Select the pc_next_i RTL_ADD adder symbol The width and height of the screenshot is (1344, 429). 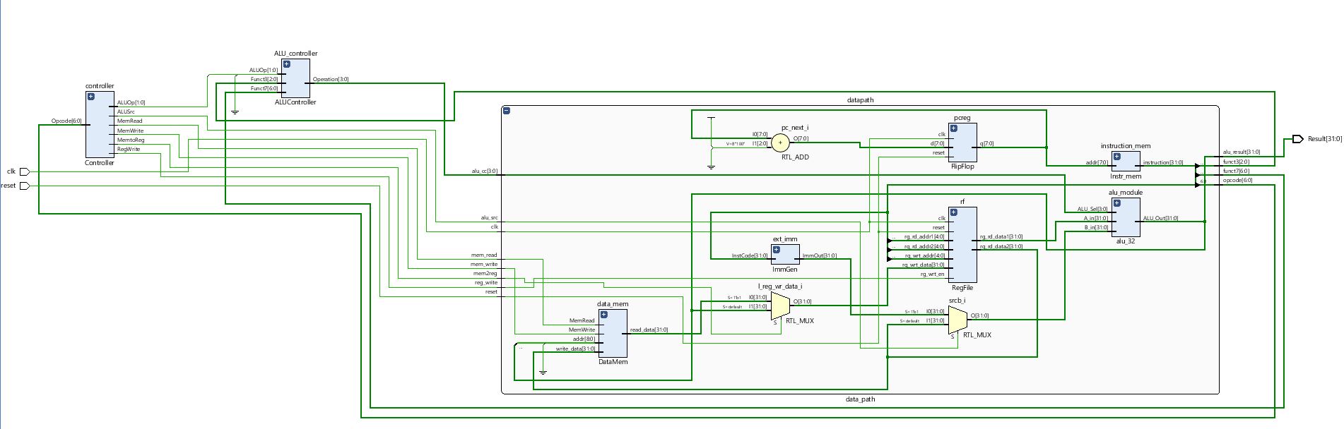tap(779, 143)
